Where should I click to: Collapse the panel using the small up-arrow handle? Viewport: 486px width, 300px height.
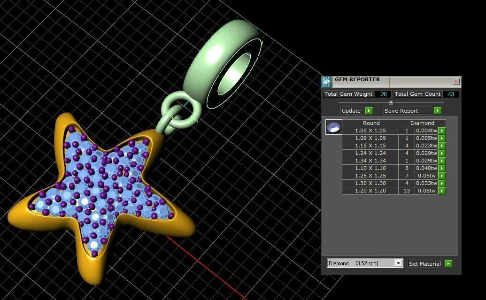point(391,102)
